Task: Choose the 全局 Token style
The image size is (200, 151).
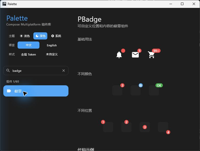Action: click(x=28, y=54)
